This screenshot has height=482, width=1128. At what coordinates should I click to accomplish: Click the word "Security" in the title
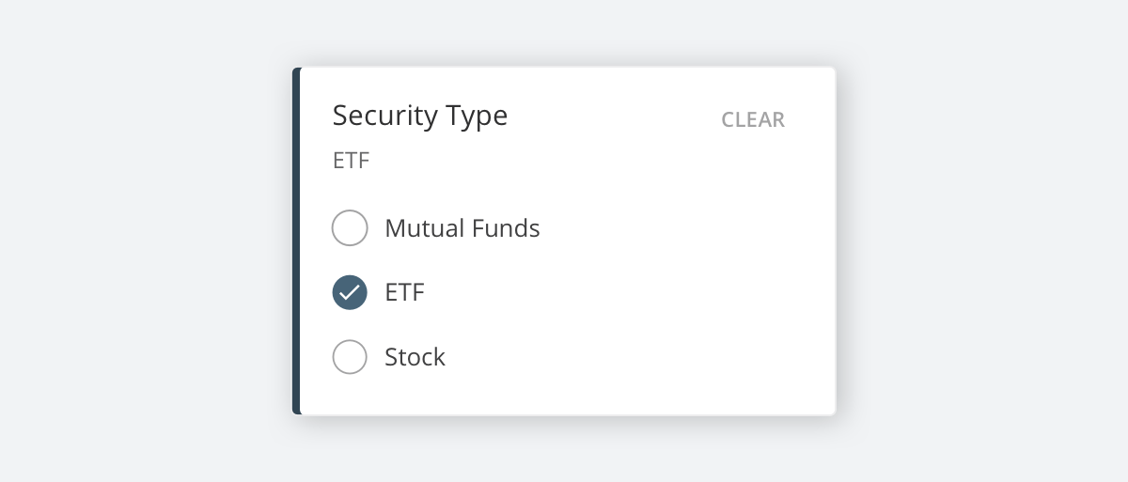pos(385,116)
